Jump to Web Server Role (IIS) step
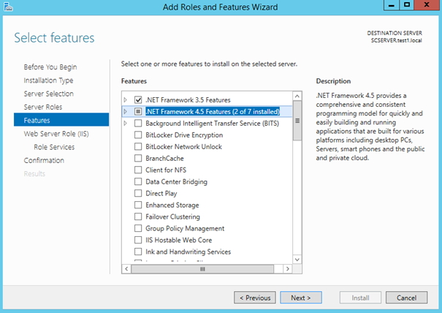The width and height of the screenshot is (442, 313). click(56, 134)
